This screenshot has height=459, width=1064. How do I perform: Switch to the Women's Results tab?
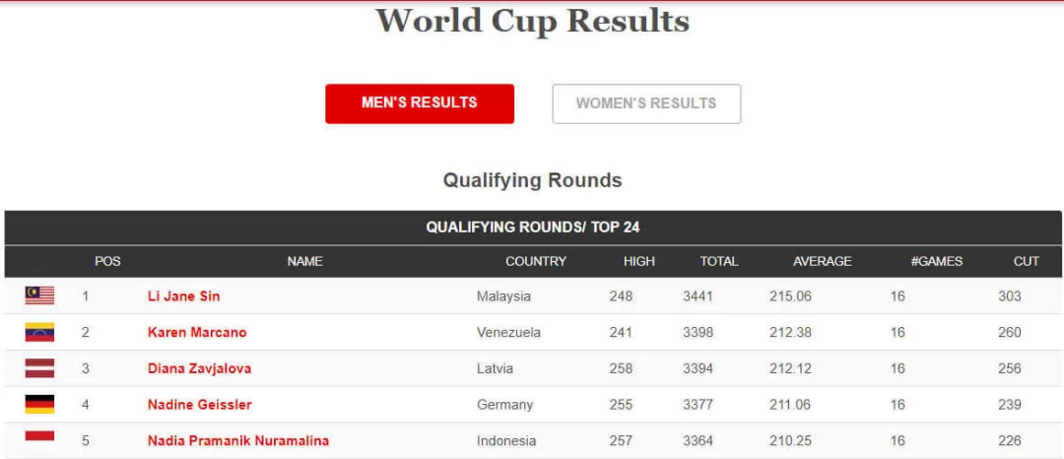point(646,103)
